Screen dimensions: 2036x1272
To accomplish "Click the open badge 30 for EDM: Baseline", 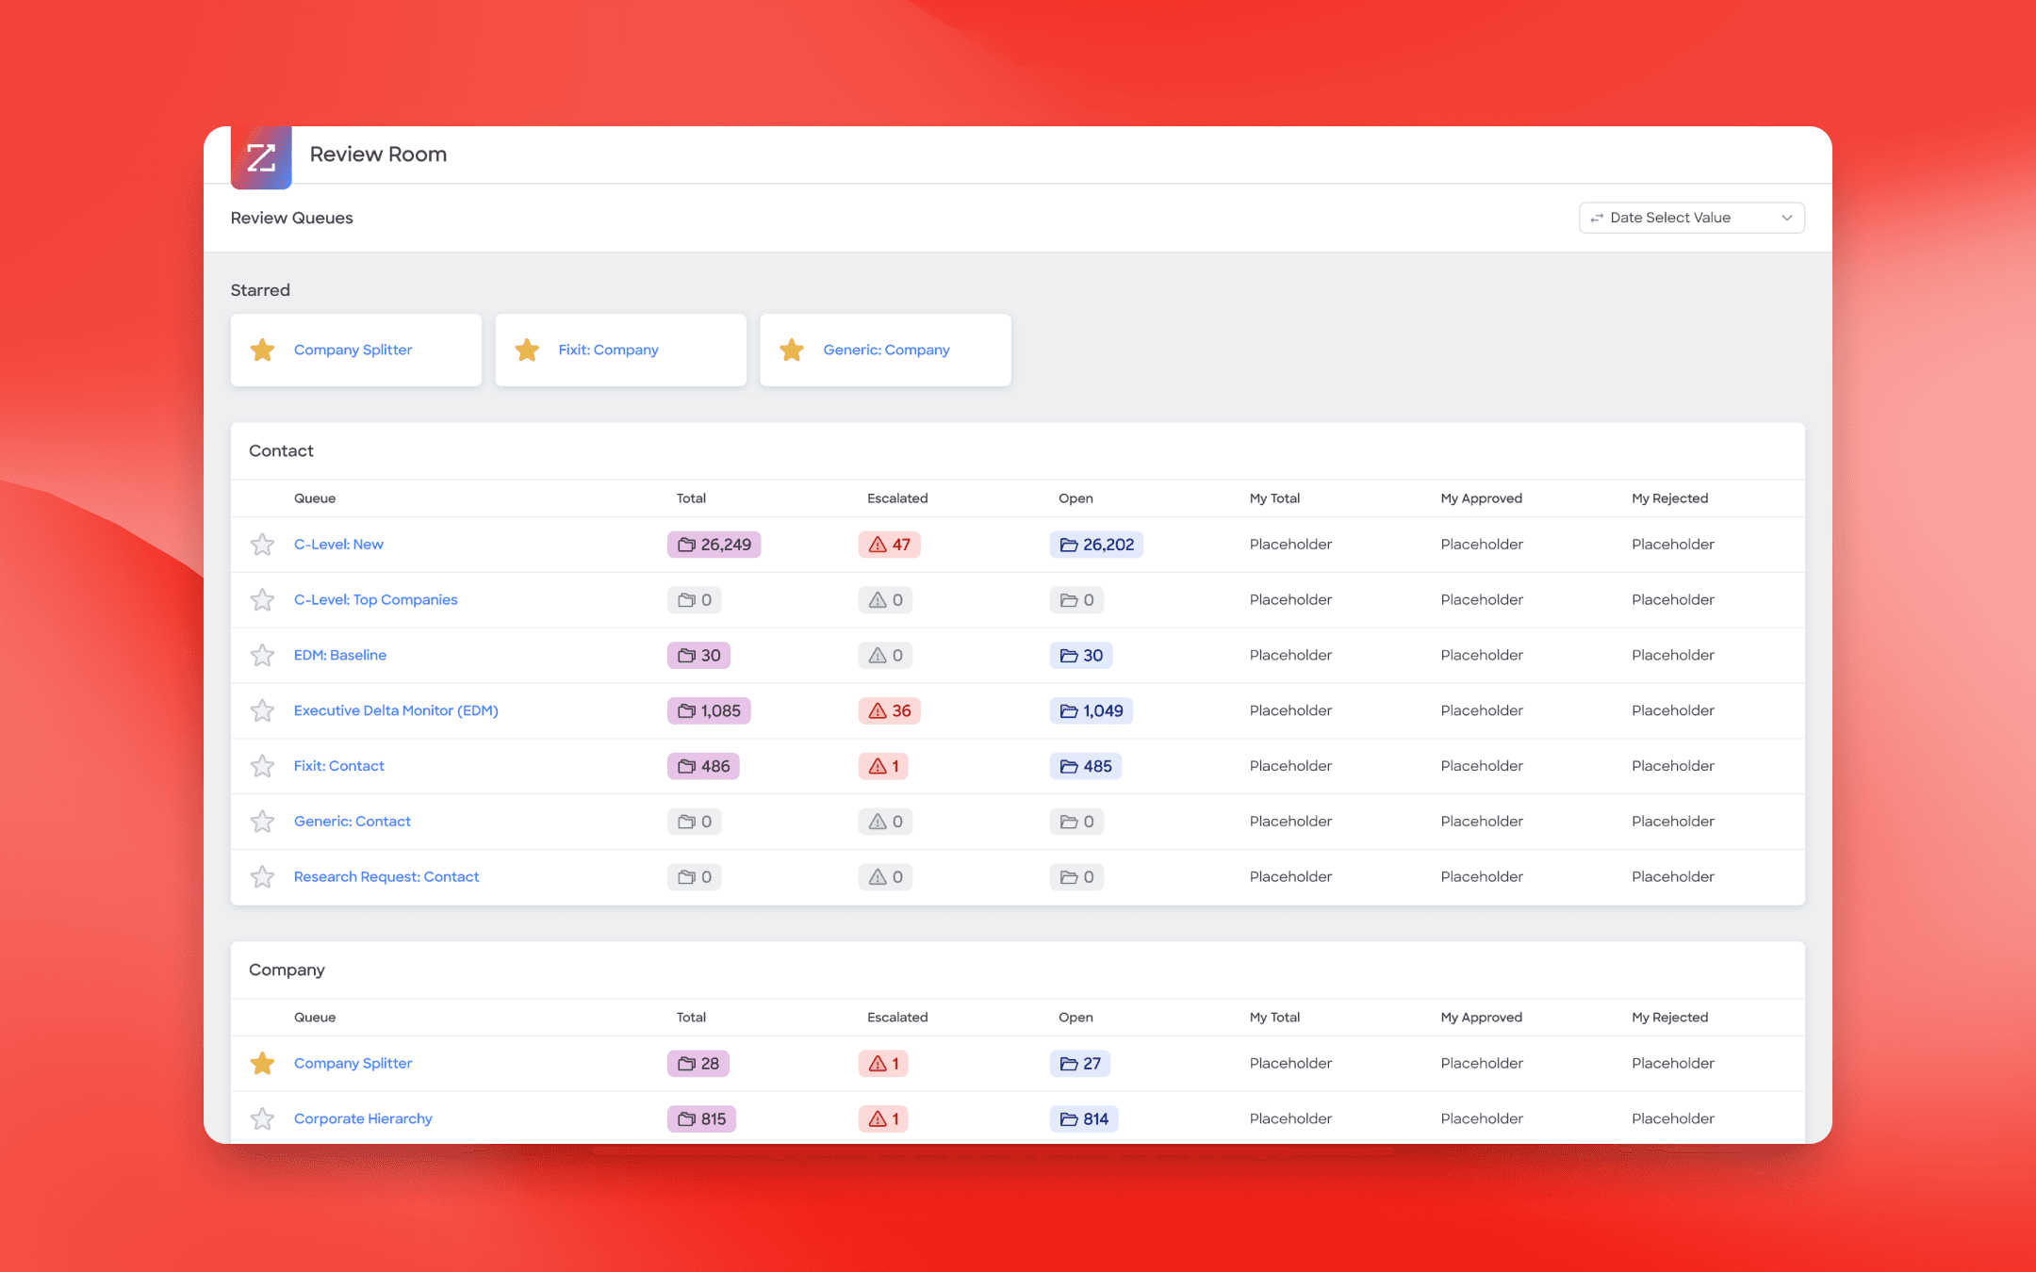I will point(1081,655).
